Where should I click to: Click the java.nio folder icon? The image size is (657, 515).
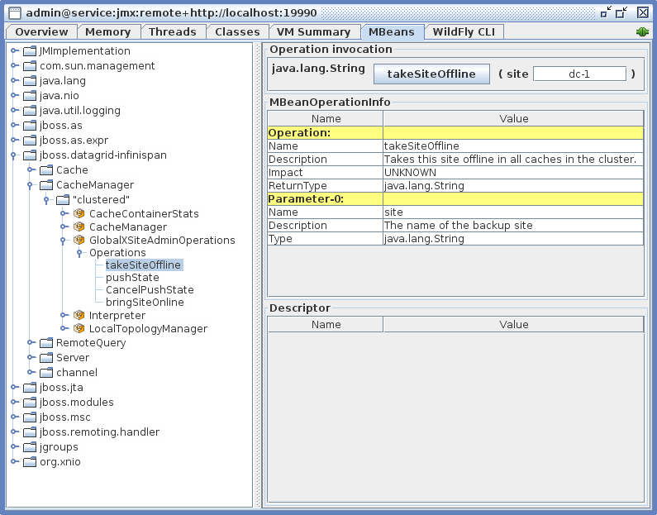[x=29, y=96]
